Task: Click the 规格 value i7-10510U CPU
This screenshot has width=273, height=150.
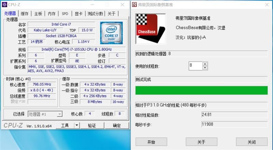Action: tap(76, 49)
